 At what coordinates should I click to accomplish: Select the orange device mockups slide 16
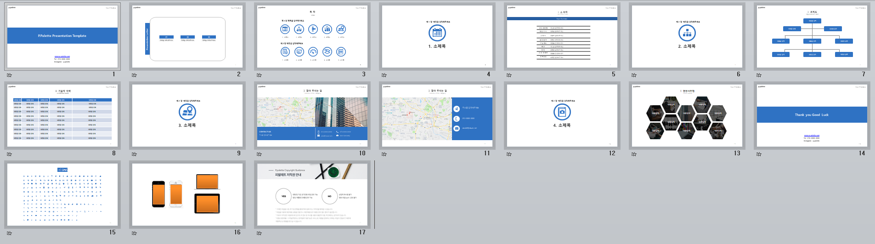[x=187, y=194]
